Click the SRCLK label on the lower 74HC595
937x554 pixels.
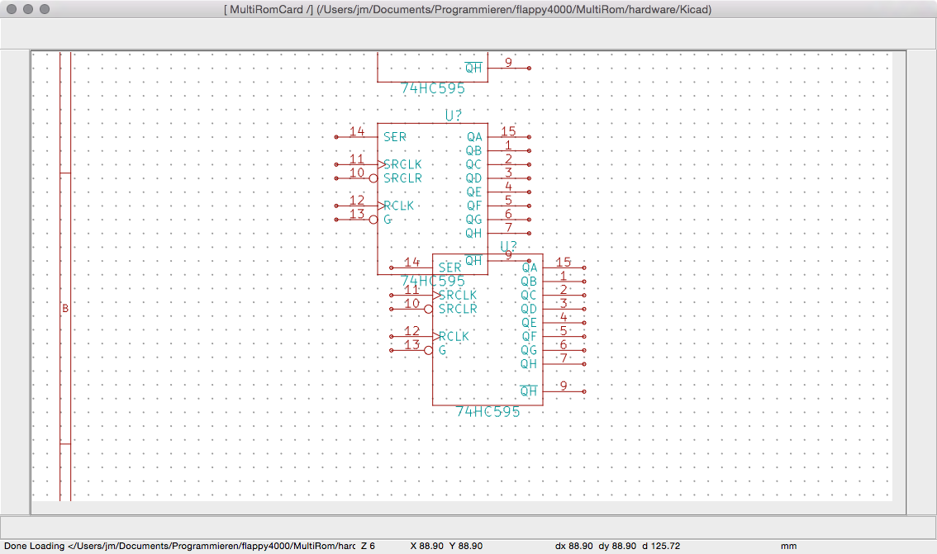pos(458,296)
